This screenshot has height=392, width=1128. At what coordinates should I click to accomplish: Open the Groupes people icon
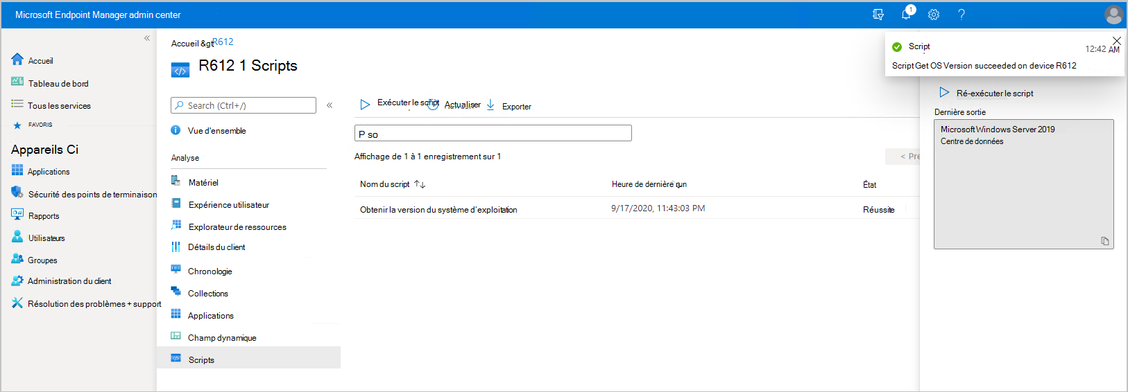(17, 259)
